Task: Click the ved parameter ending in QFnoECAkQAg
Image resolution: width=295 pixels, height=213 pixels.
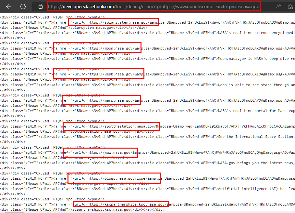Action: pyautogui.click(x=216, y=48)
